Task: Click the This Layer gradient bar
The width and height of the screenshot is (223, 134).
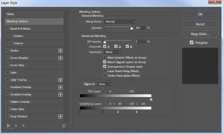Action: pyautogui.click(x=116, y=96)
